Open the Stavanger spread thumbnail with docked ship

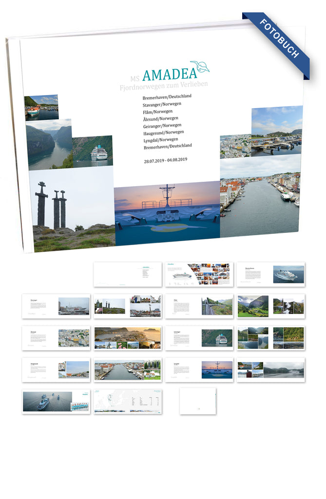click(56, 306)
